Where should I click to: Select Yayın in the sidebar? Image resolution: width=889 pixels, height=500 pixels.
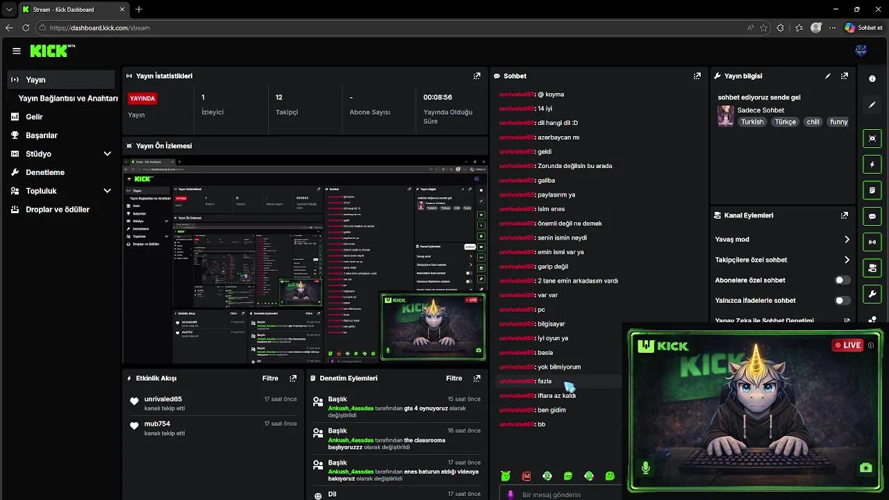coord(61,80)
